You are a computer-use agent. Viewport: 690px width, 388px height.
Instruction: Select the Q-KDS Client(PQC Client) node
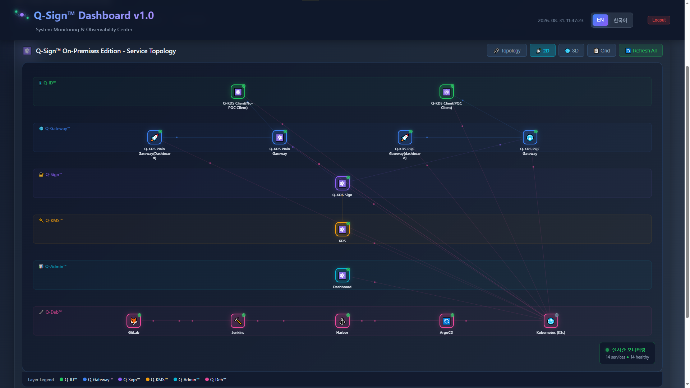click(x=446, y=92)
